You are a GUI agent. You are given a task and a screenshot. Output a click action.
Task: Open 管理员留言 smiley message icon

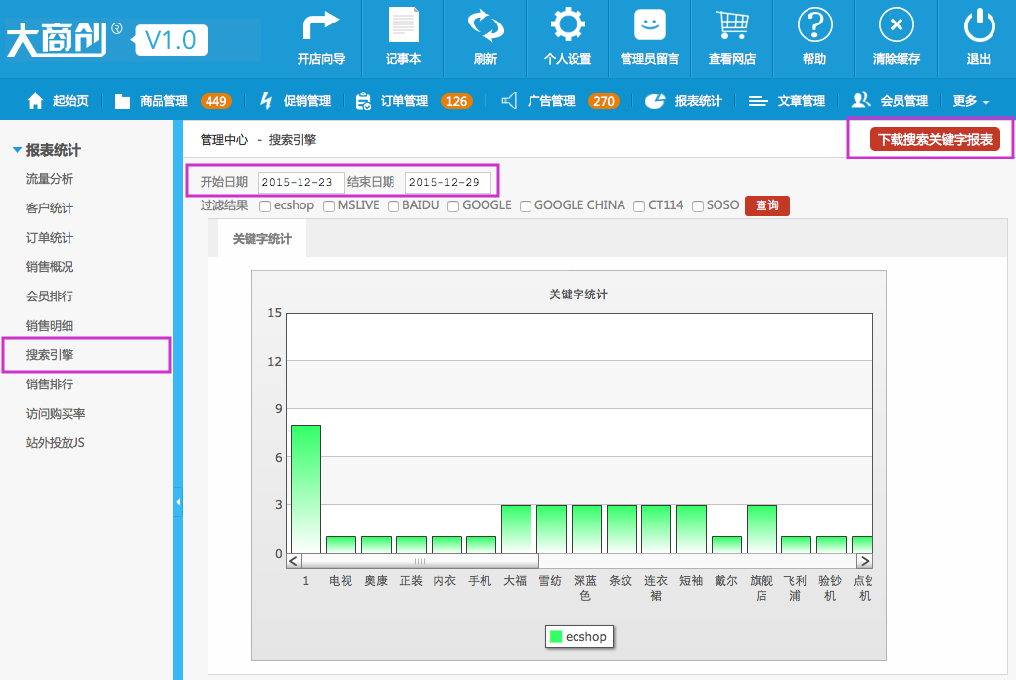click(x=650, y=25)
